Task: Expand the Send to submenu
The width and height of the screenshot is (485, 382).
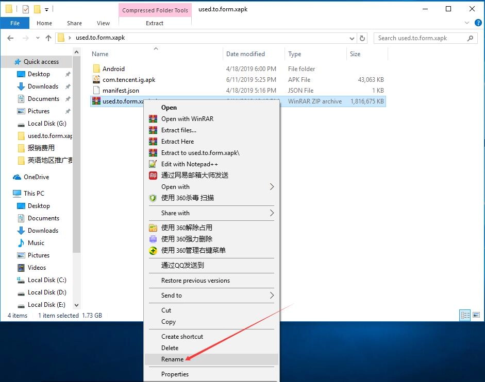Action: point(272,296)
